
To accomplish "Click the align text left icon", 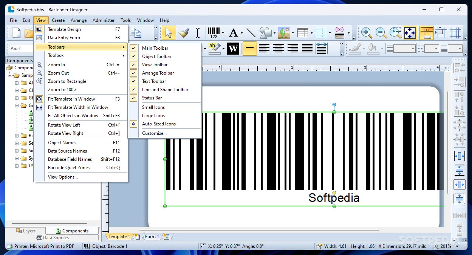I will click(264, 49).
